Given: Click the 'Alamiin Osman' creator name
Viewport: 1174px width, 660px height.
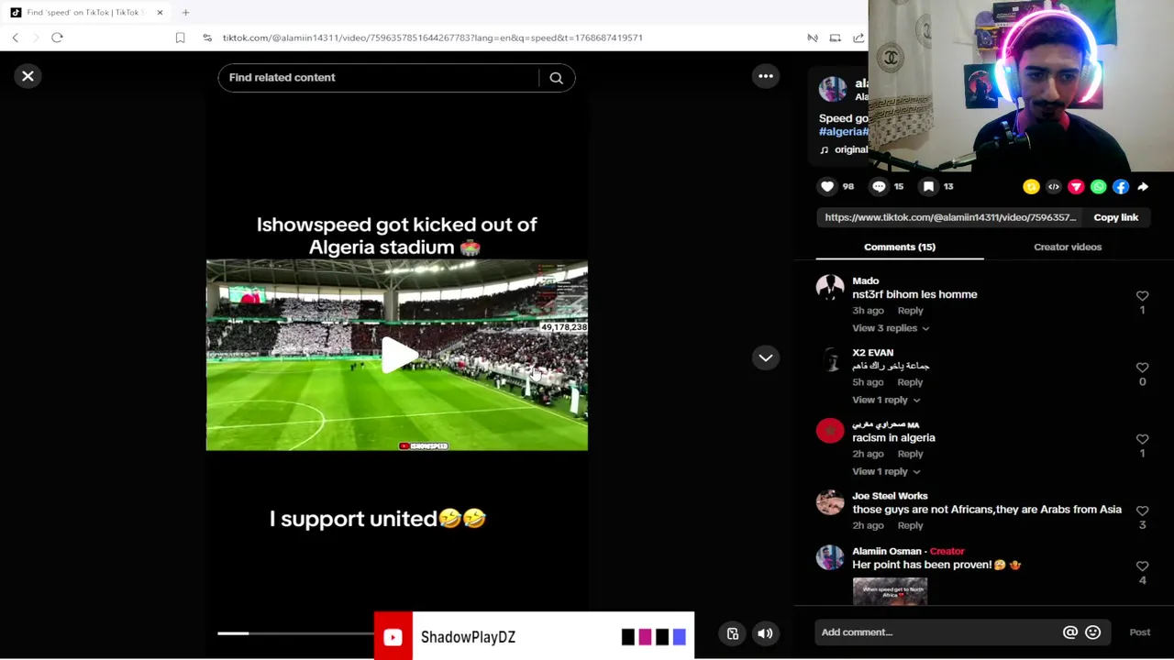Looking at the screenshot, I should tap(886, 551).
